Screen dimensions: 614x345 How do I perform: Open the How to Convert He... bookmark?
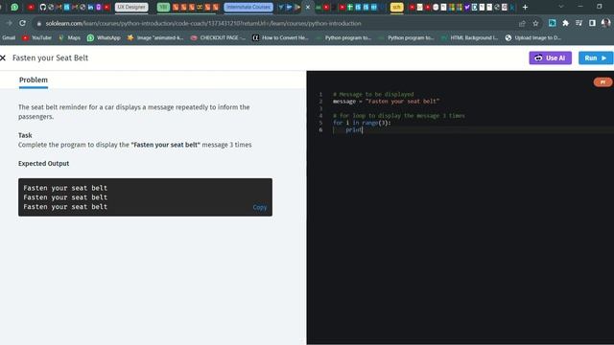280,38
